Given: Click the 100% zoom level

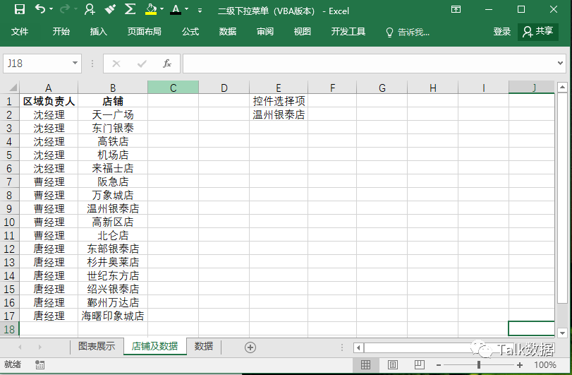Looking at the screenshot, I should (x=544, y=365).
